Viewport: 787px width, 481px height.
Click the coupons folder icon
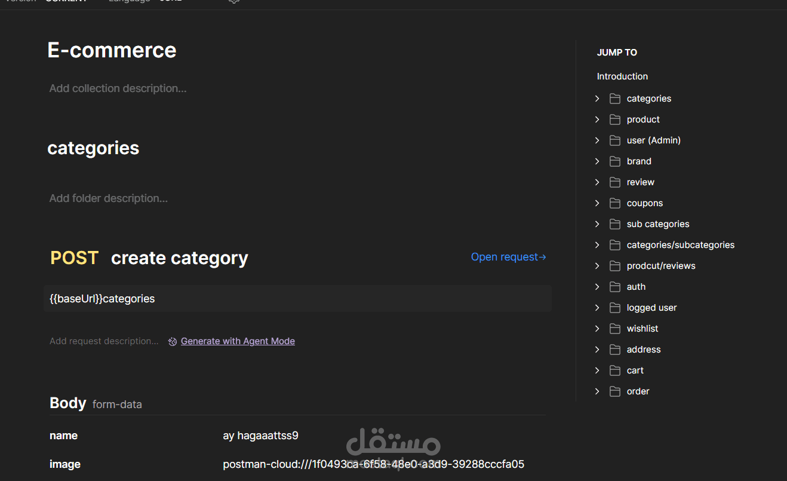point(615,203)
